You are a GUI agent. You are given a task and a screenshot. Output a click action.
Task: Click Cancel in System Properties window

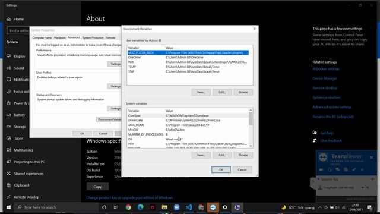click(103, 133)
